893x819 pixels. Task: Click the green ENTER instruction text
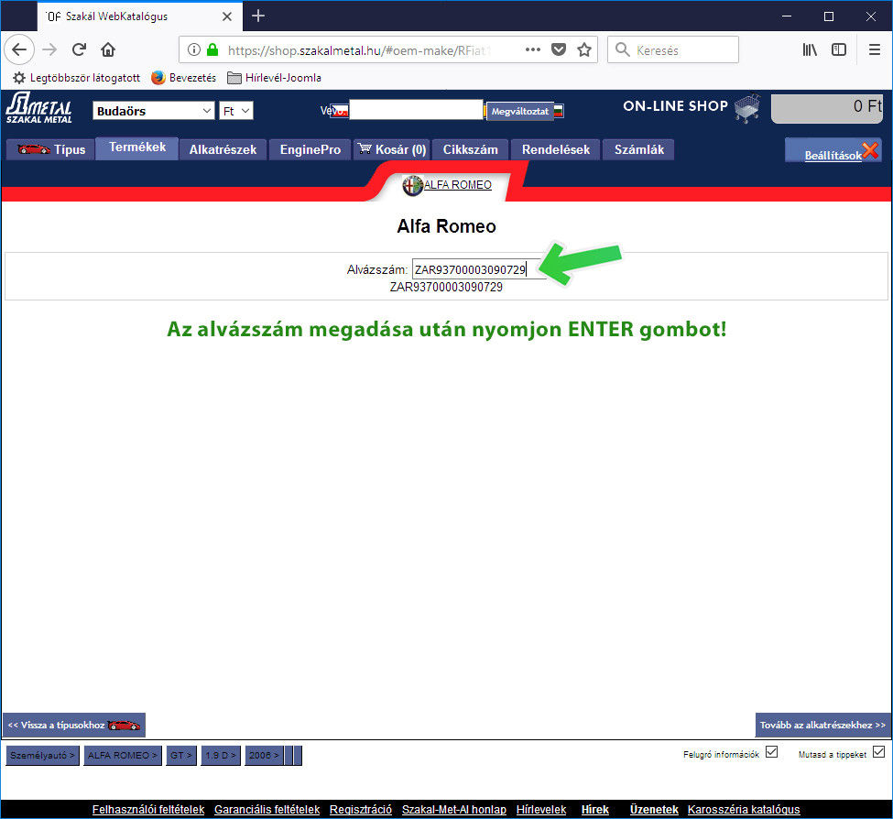tap(447, 329)
